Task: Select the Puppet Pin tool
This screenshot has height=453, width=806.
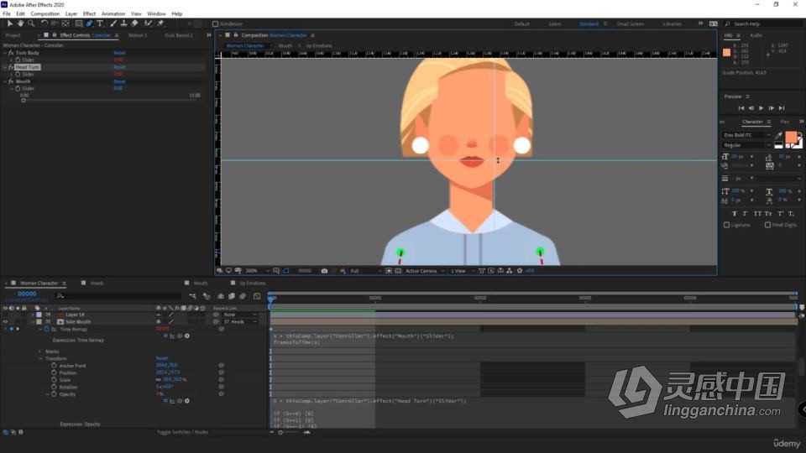Action: [x=160, y=23]
